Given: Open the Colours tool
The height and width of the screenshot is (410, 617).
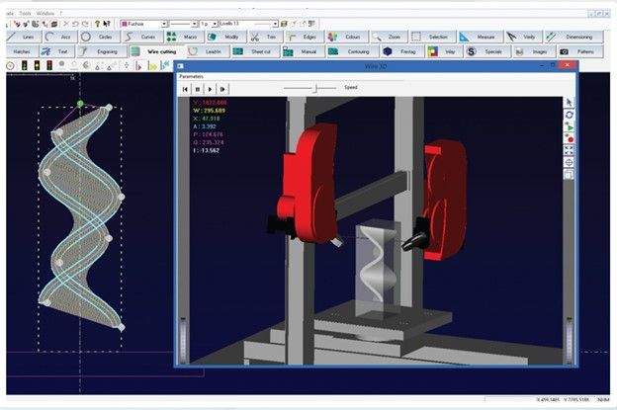Looking at the screenshot, I should click(x=346, y=37).
